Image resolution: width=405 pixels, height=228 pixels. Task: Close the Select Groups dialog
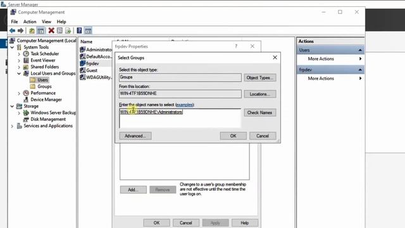[x=275, y=58]
